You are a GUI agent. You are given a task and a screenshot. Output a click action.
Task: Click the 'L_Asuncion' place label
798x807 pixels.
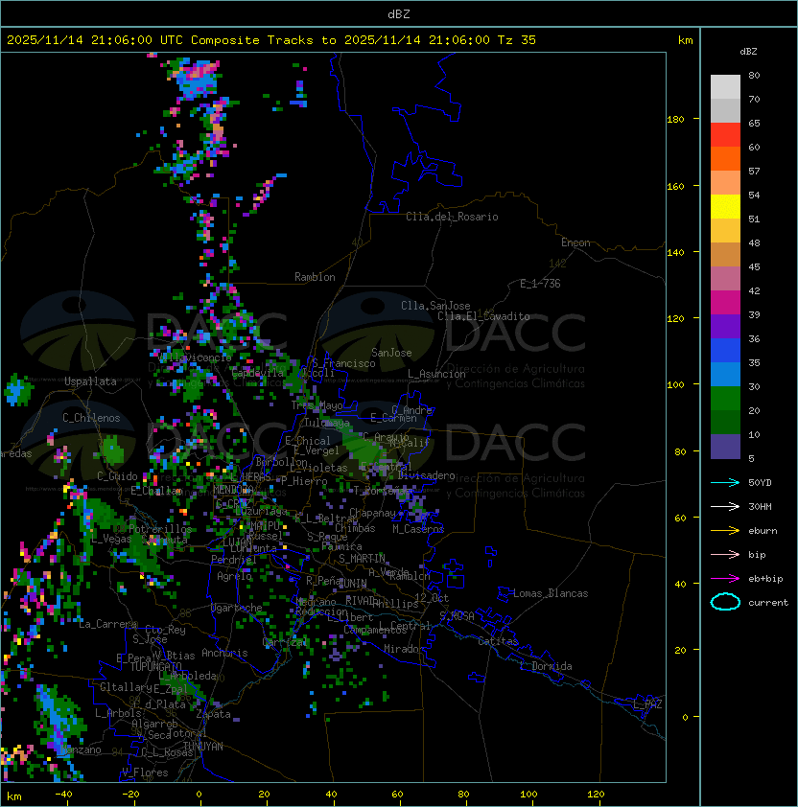[436, 374]
